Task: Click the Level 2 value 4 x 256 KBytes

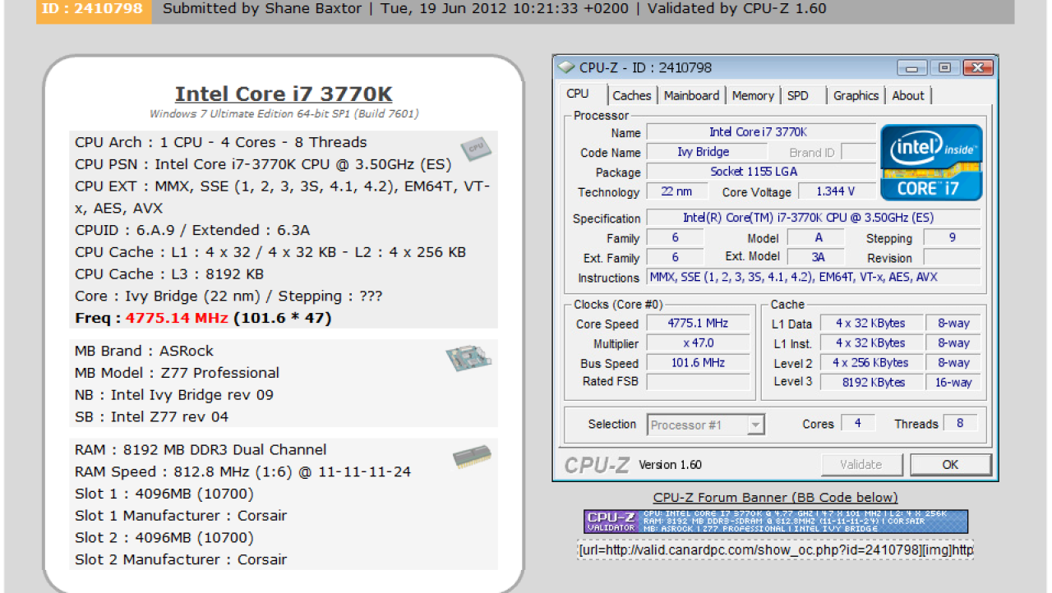Action: (870, 362)
